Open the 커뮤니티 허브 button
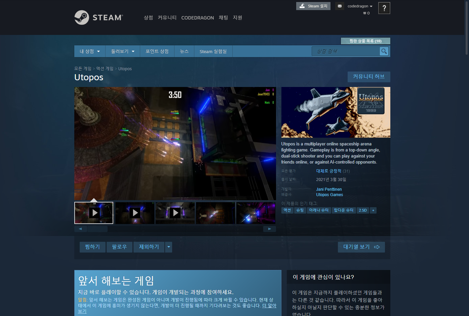 click(x=369, y=77)
